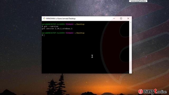Click the MINGW64:/c/Users/amrab/Desktop title text

click(x=61, y=18)
